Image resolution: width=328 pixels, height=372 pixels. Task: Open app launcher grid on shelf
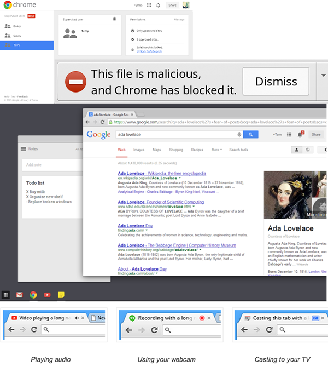[5, 295]
